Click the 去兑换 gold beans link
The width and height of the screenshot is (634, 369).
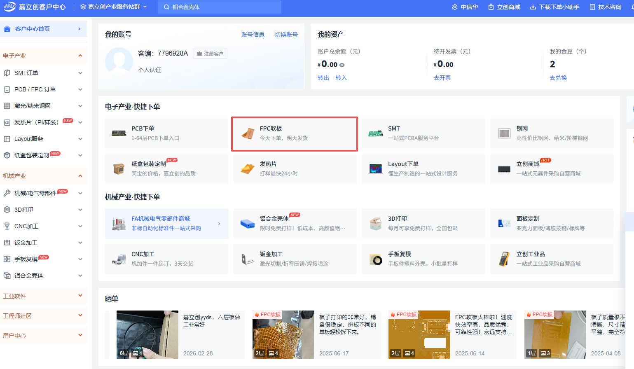coord(558,78)
